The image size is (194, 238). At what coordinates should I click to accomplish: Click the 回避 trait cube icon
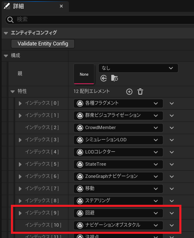80,213
